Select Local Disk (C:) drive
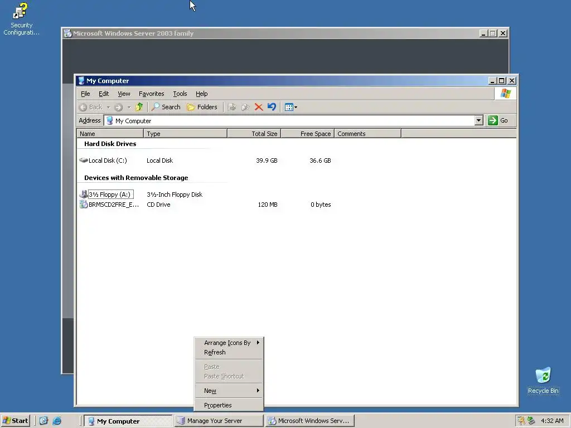 click(x=103, y=160)
